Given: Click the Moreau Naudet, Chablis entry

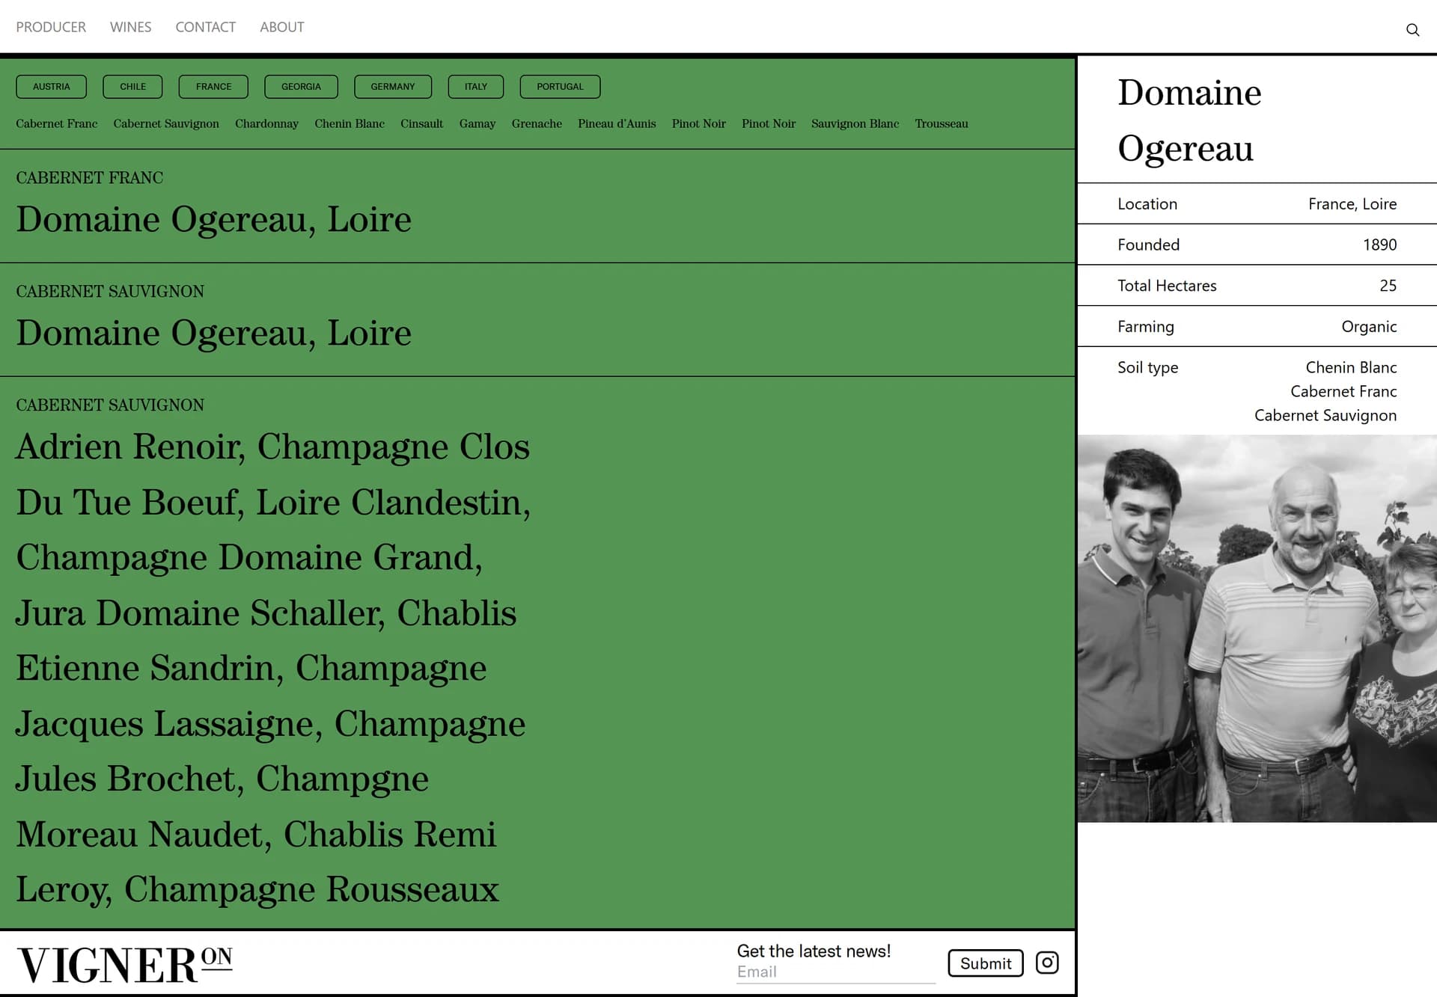Looking at the screenshot, I should (x=210, y=834).
